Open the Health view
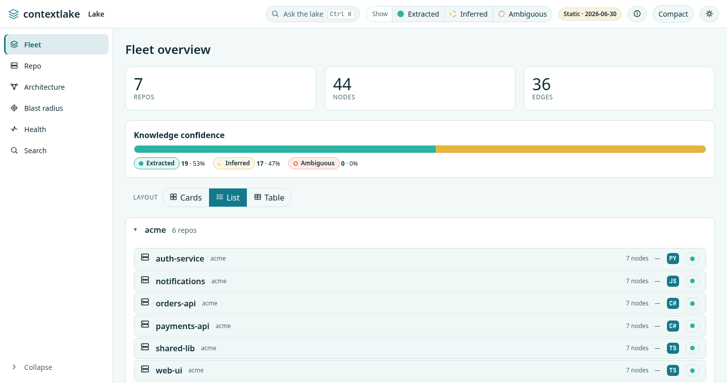Screen dimensions: 727x383 (57, 129)
